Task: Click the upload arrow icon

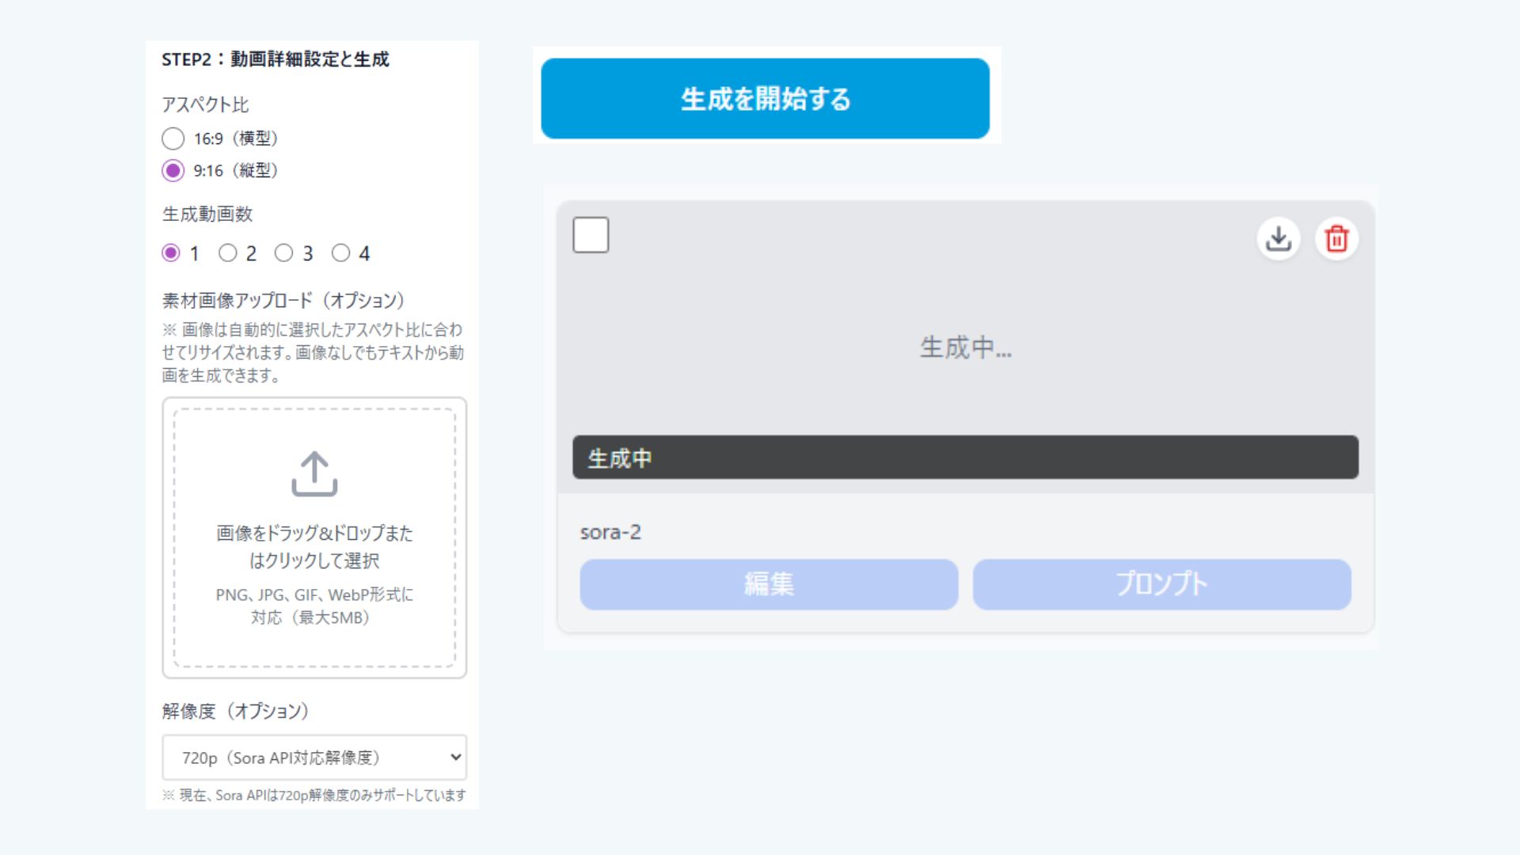Action: (x=314, y=473)
